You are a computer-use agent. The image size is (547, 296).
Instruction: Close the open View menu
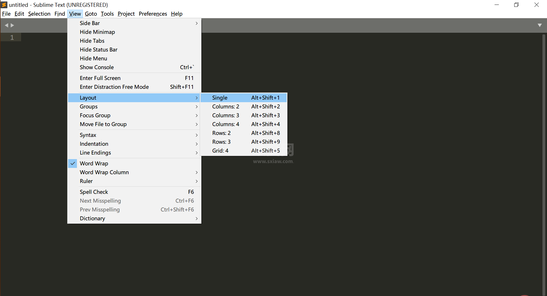[75, 14]
